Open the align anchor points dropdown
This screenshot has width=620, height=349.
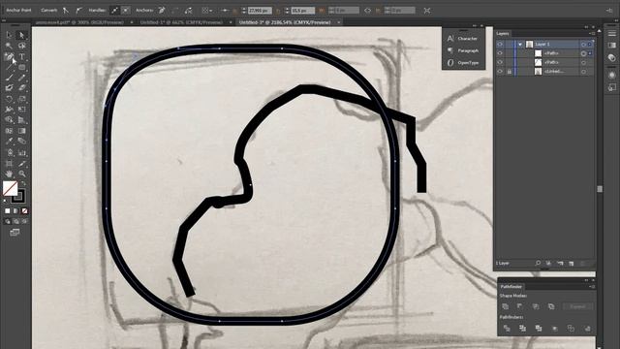(207, 11)
